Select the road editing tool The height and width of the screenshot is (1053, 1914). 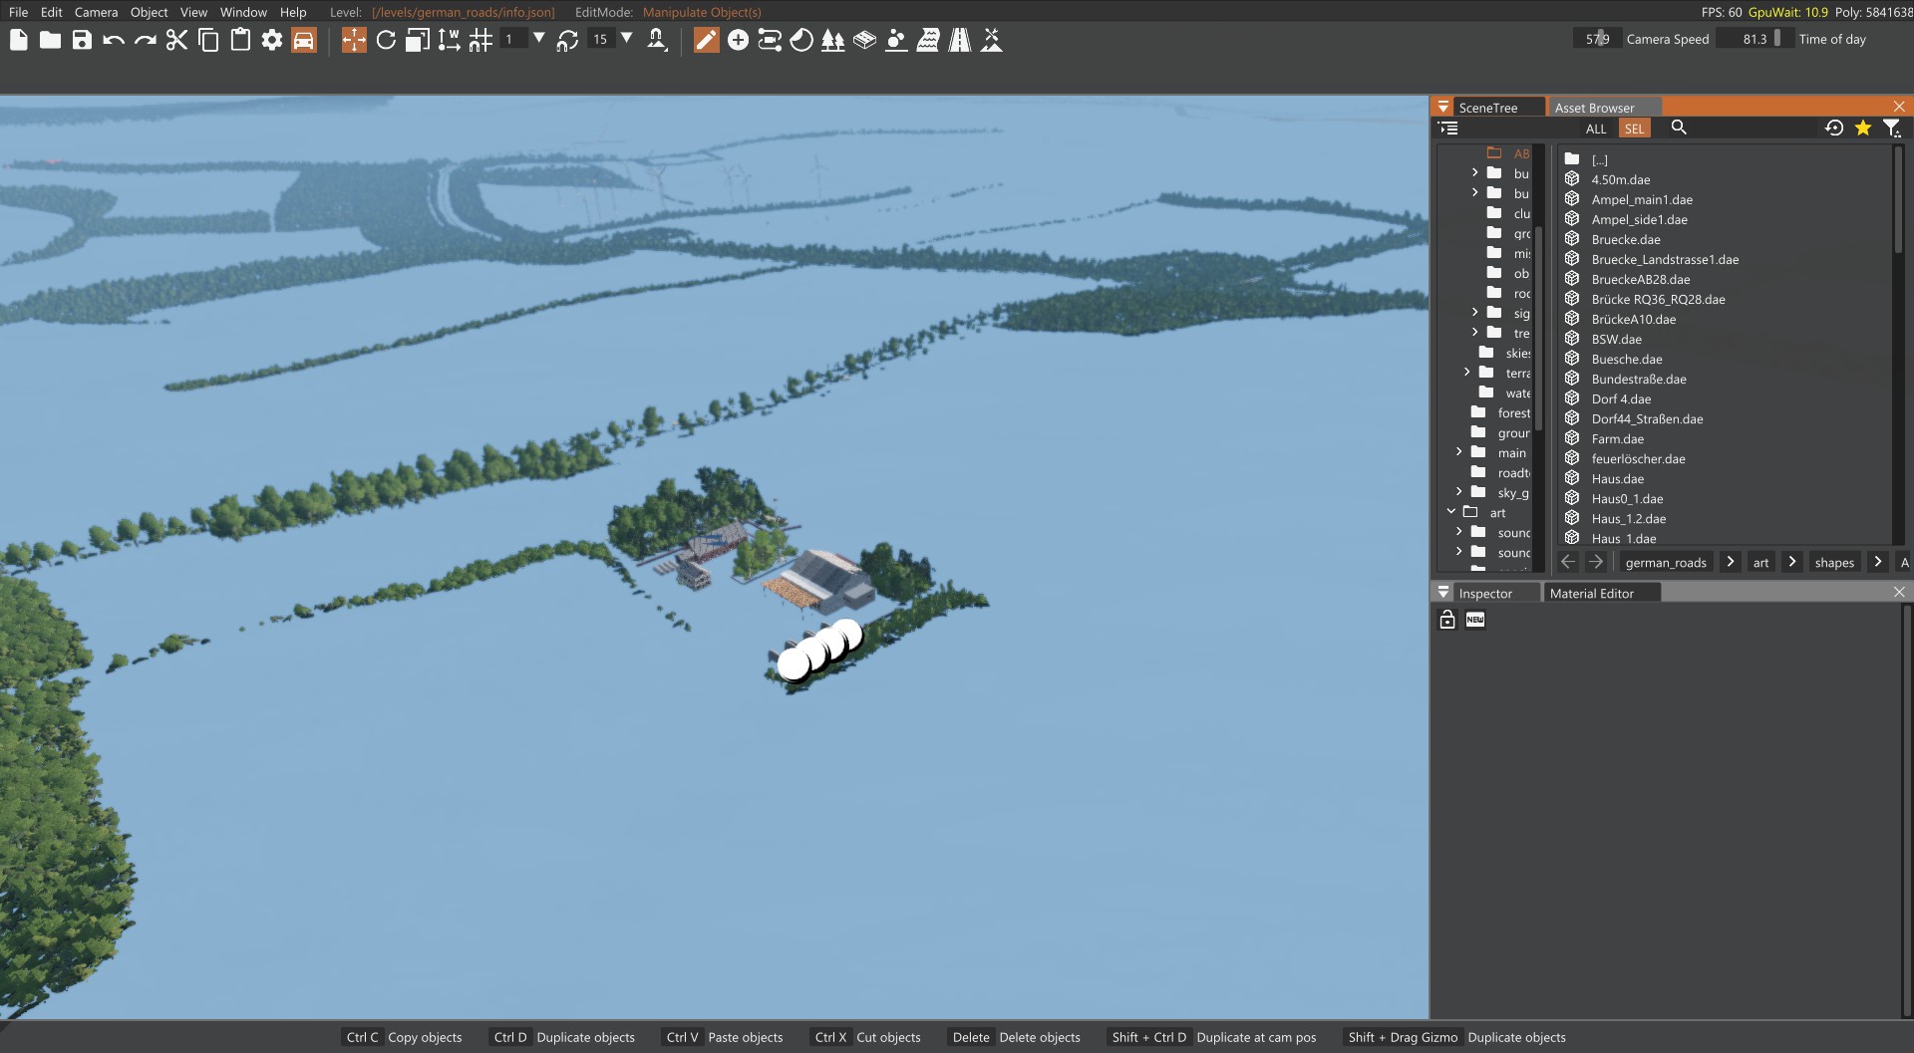point(960,40)
